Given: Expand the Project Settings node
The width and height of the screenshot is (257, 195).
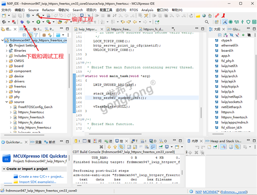Looking at the screenshot, I should coord(6,45).
